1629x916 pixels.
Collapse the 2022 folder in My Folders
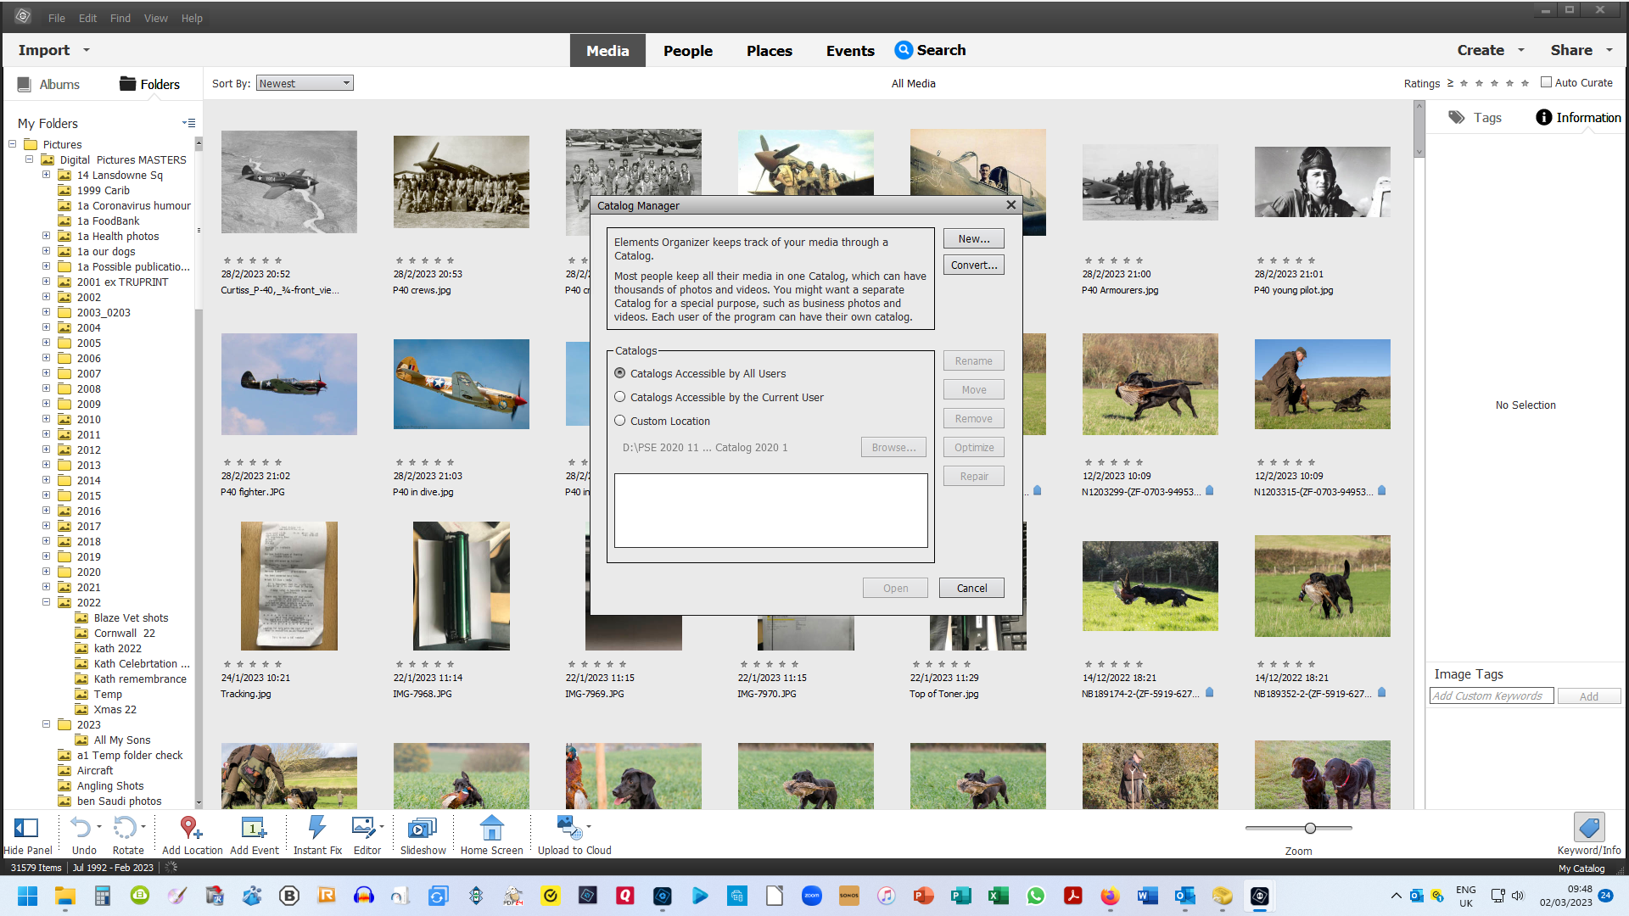tap(46, 602)
